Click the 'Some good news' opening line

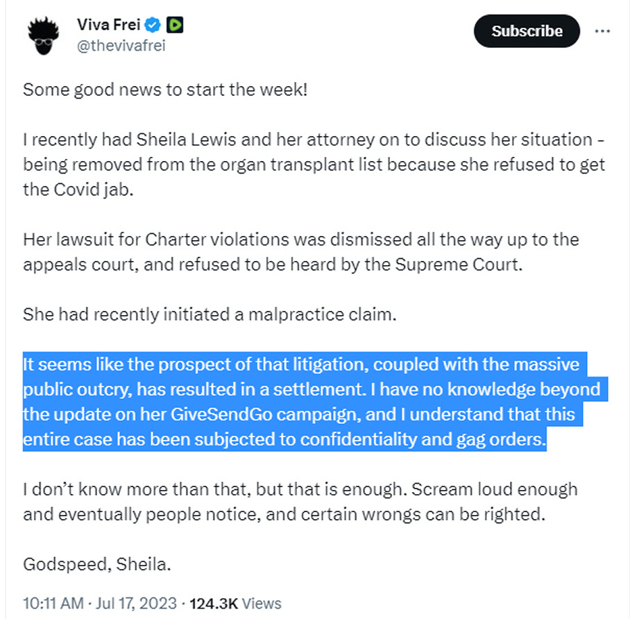pos(165,90)
